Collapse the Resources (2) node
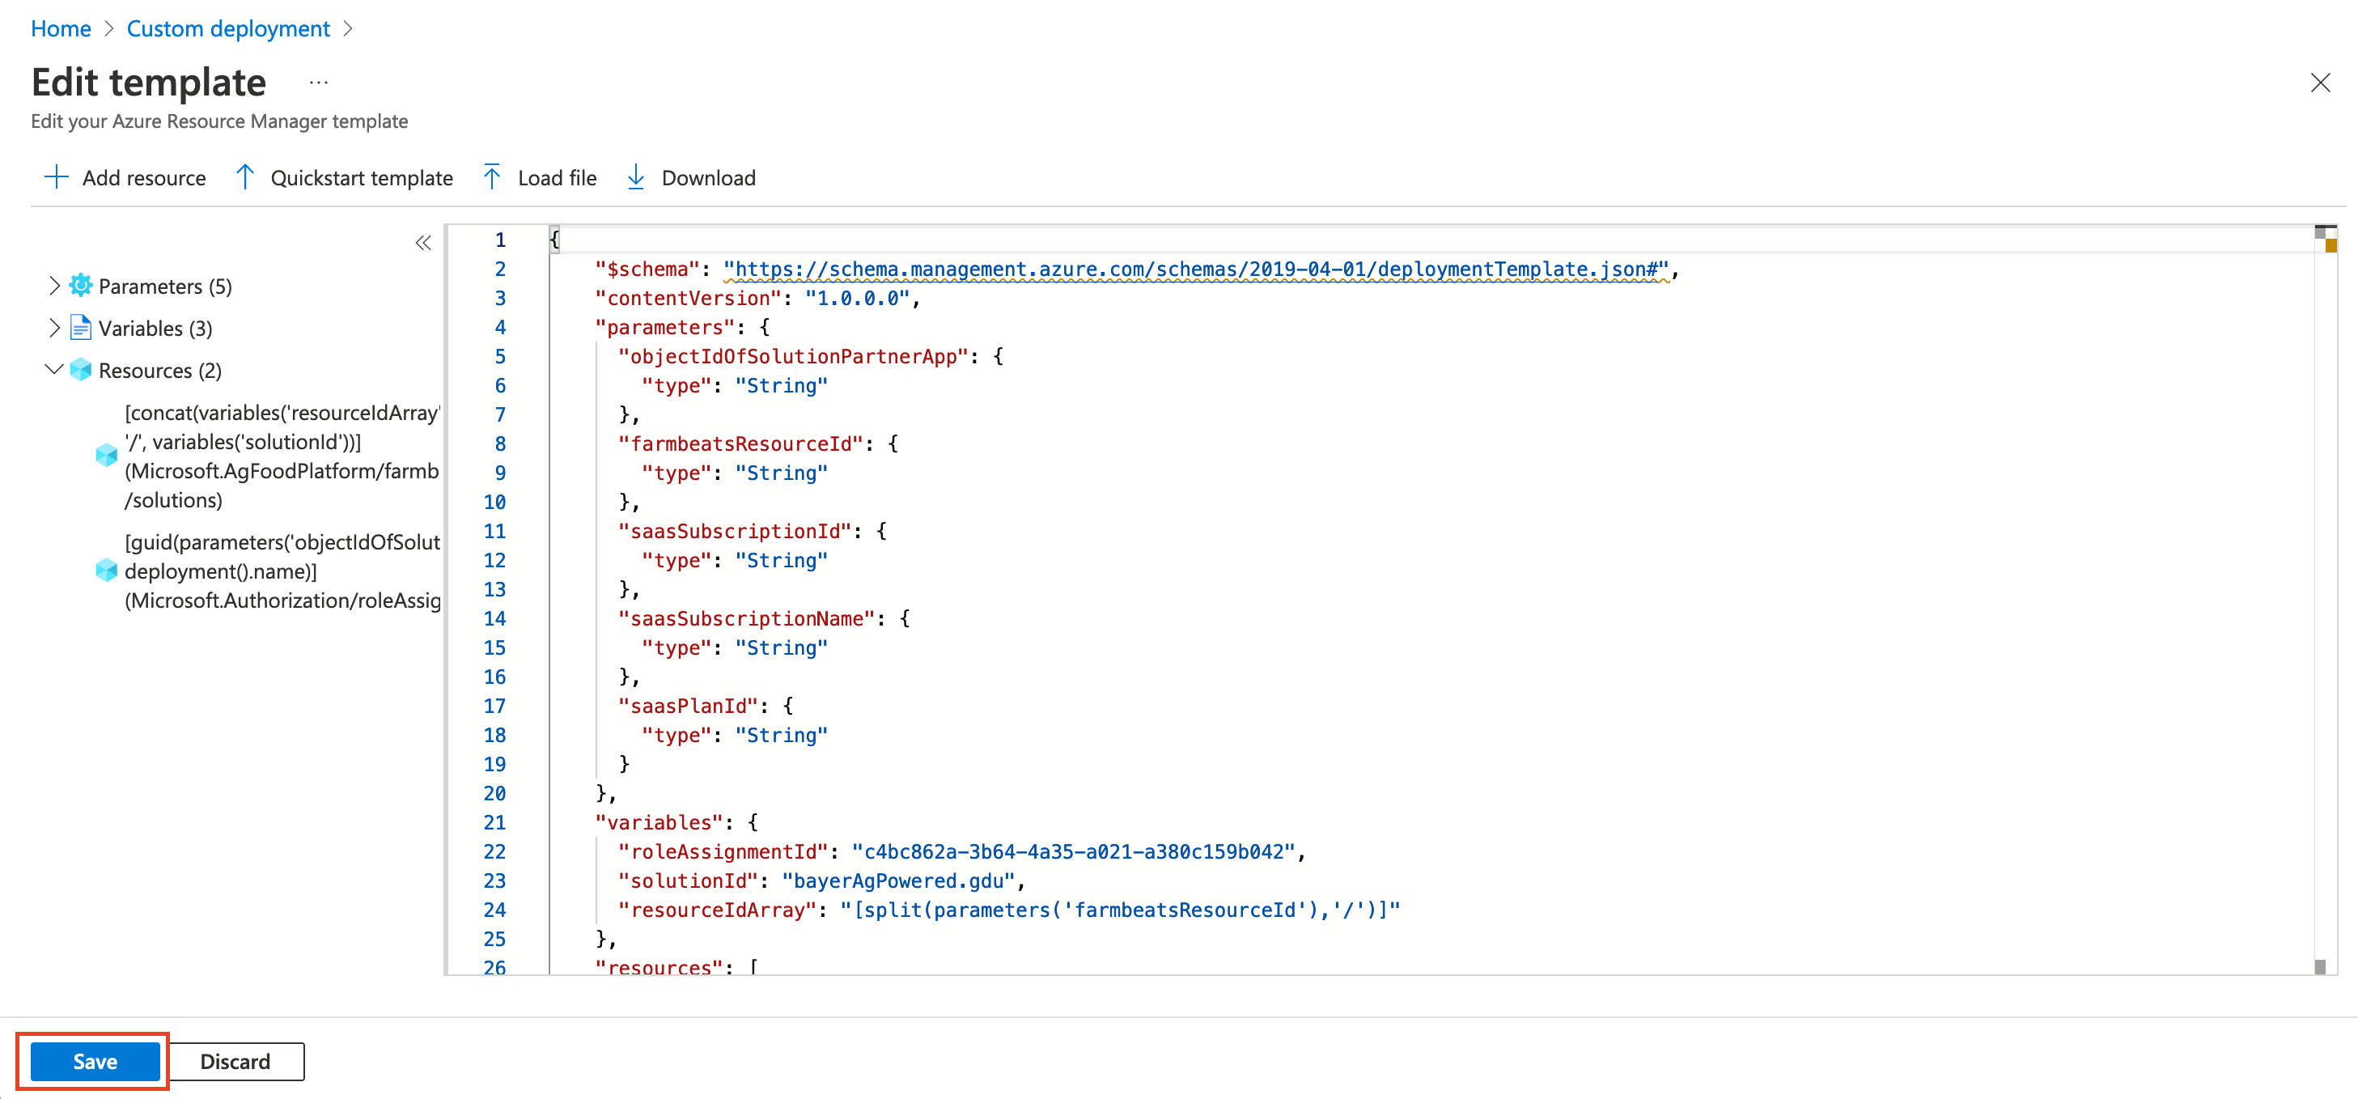The image size is (2358, 1099). tap(53, 369)
